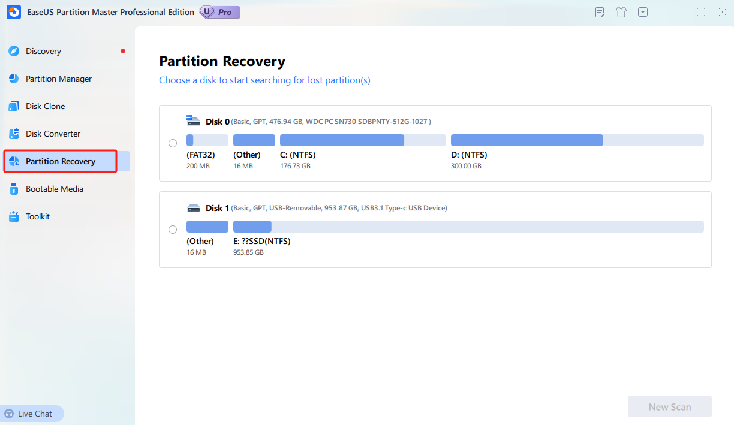Select the Disk 1 radio button
Screen dimensions: 734x425
click(173, 230)
